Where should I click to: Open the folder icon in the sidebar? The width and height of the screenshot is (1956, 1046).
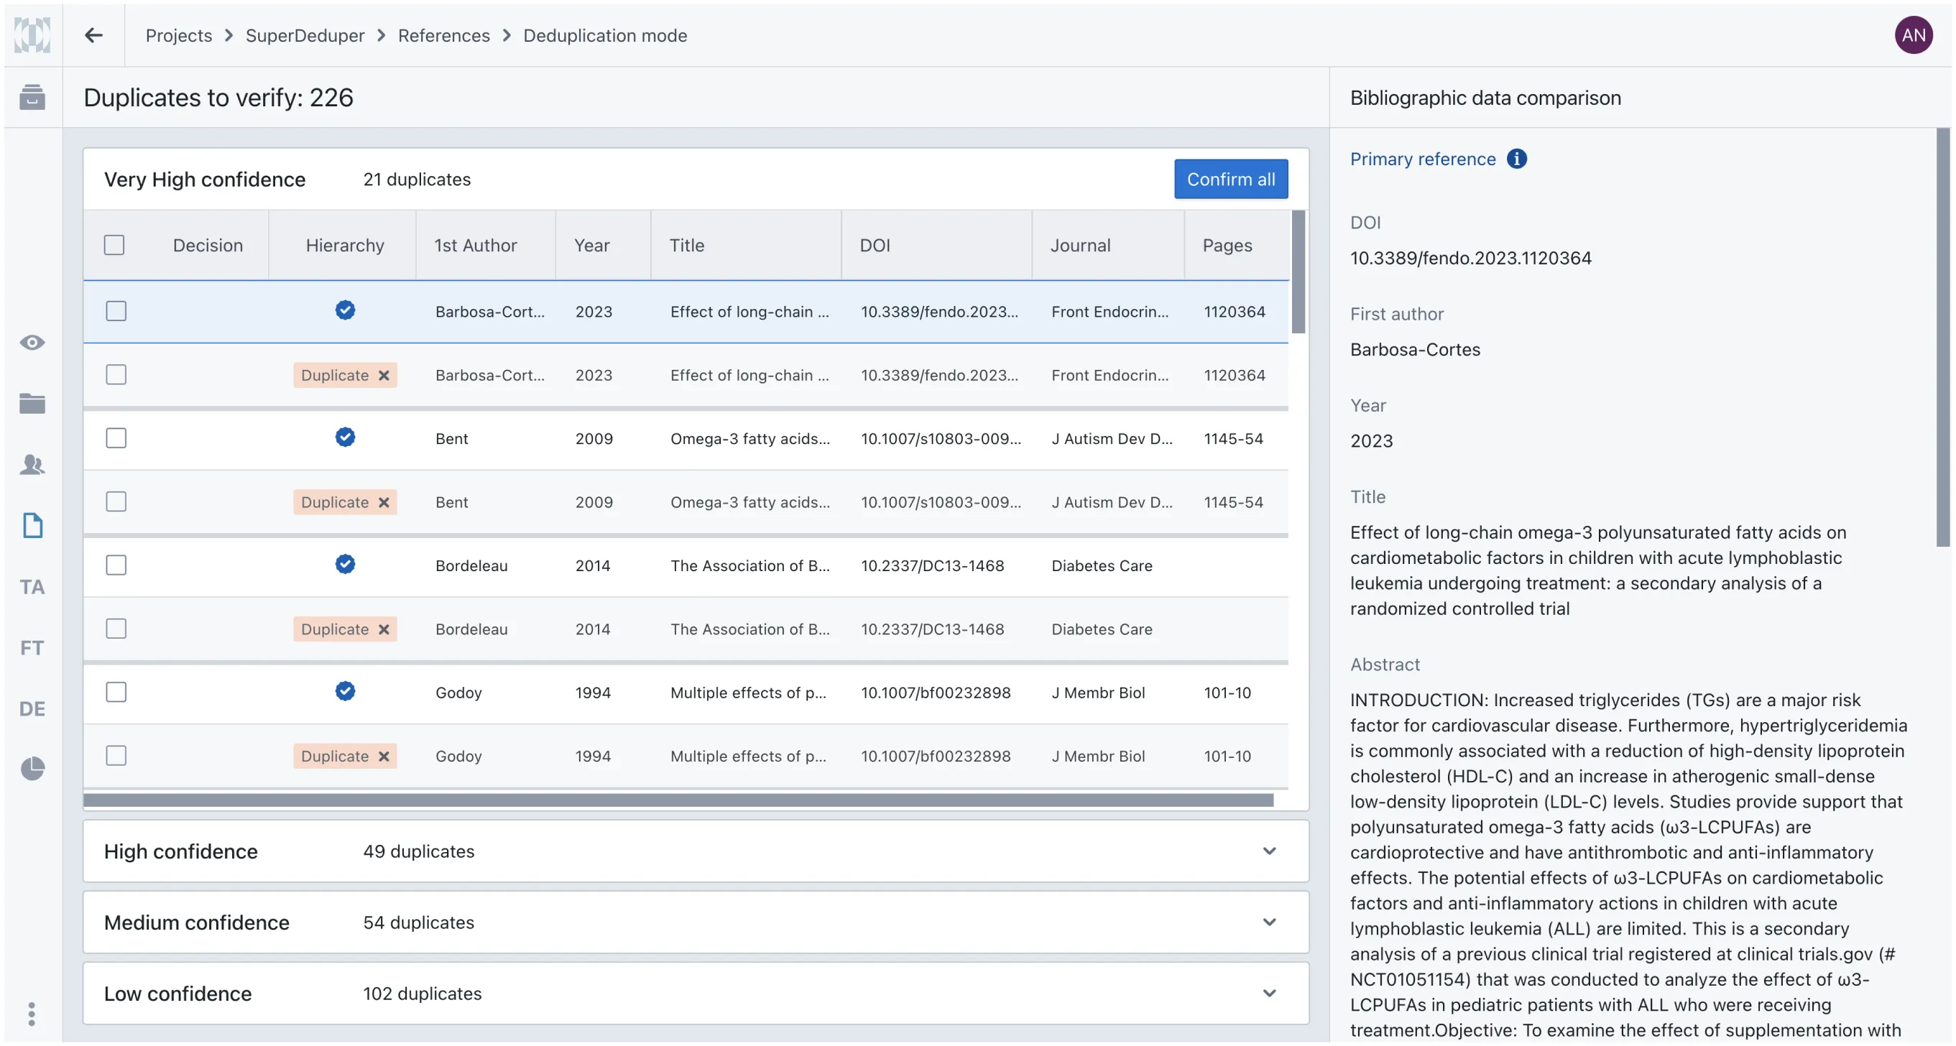tap(32, 404)
